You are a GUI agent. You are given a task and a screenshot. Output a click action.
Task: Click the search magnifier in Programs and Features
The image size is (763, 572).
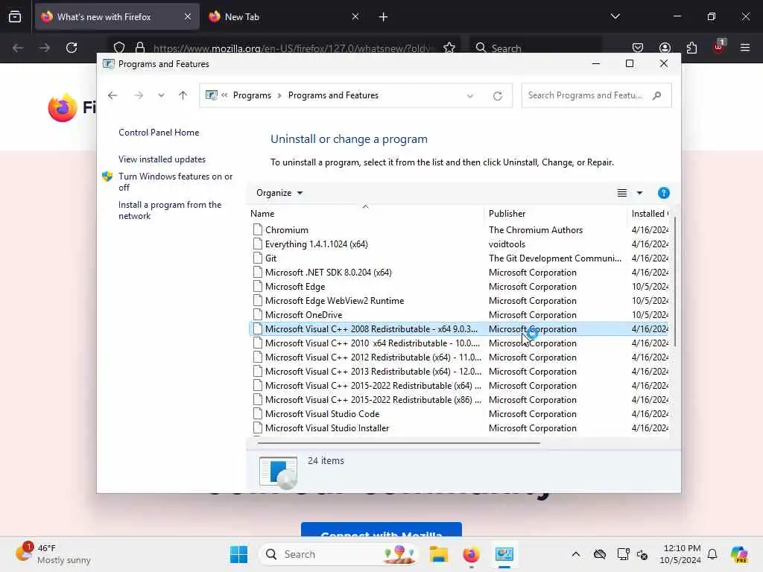tap(657, 95)
